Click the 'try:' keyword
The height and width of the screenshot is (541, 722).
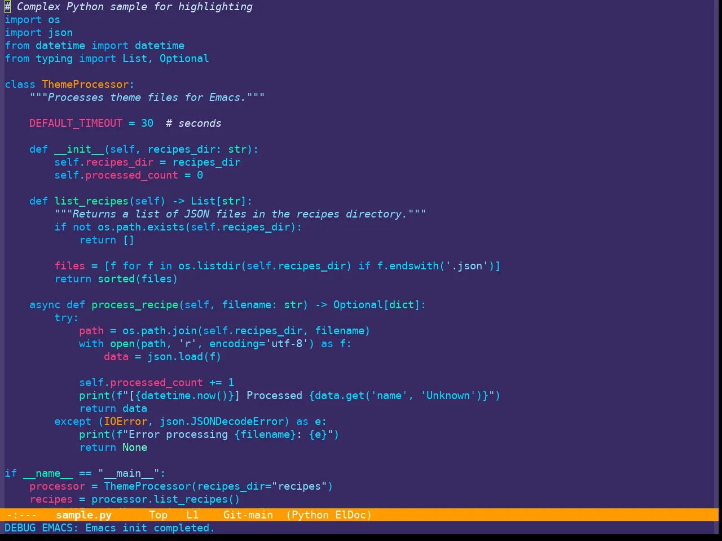click(x=66, y=318)
